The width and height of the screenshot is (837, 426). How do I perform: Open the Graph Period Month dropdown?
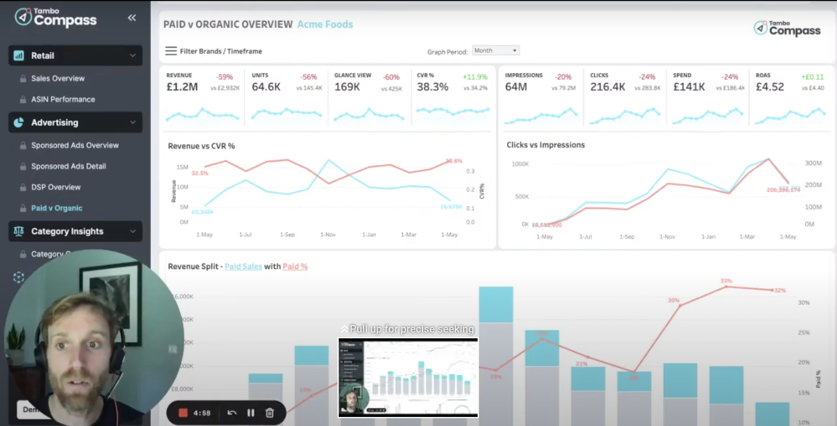click(x=495, y=50)
